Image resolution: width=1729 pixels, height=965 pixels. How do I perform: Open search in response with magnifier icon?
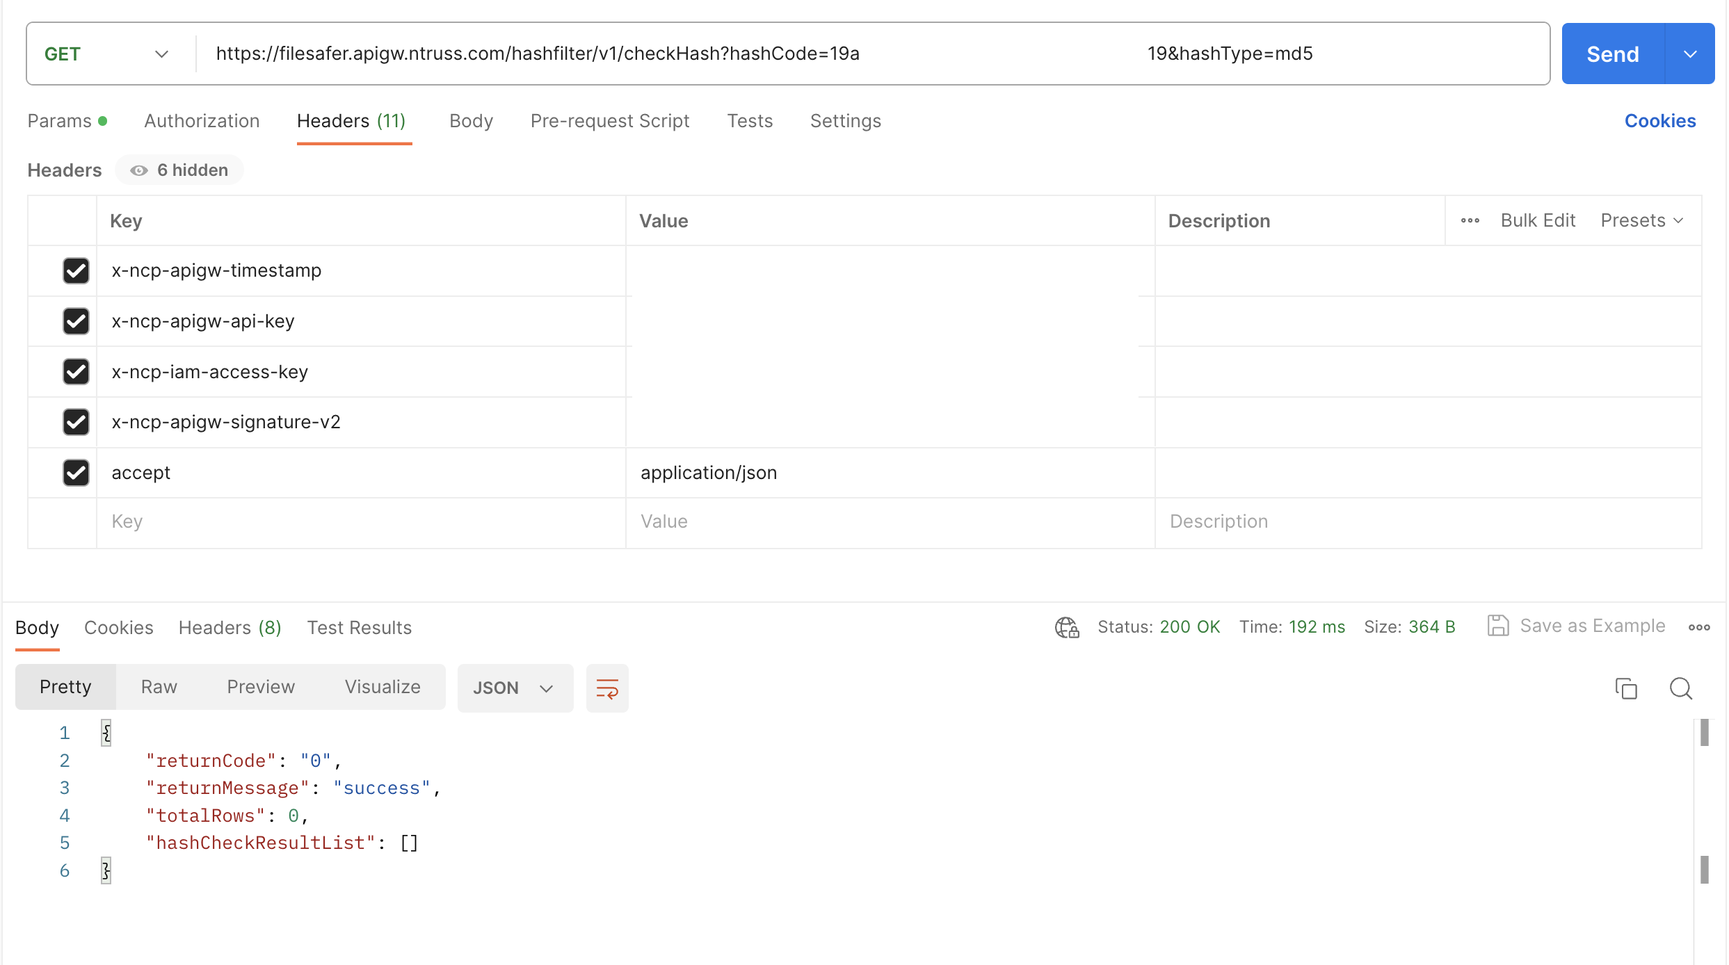point(1680,688)
